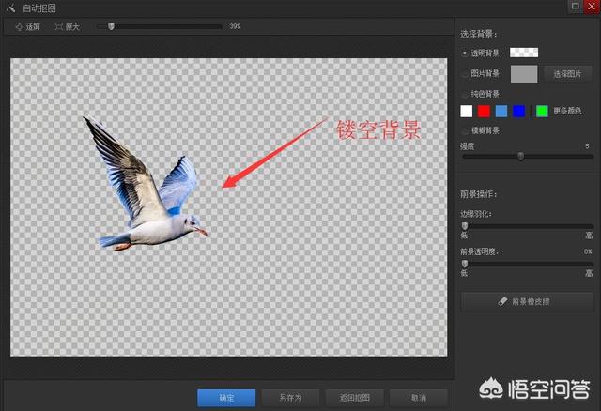
Task: Select the image background (图片背景) option
Action: click(x=465, y=73)
